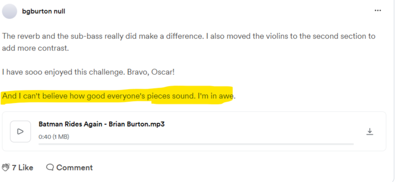Viewport: 407px width, 182px height.
Task: Download the Batman Rides Again mp3
Action: click(369, 131)
